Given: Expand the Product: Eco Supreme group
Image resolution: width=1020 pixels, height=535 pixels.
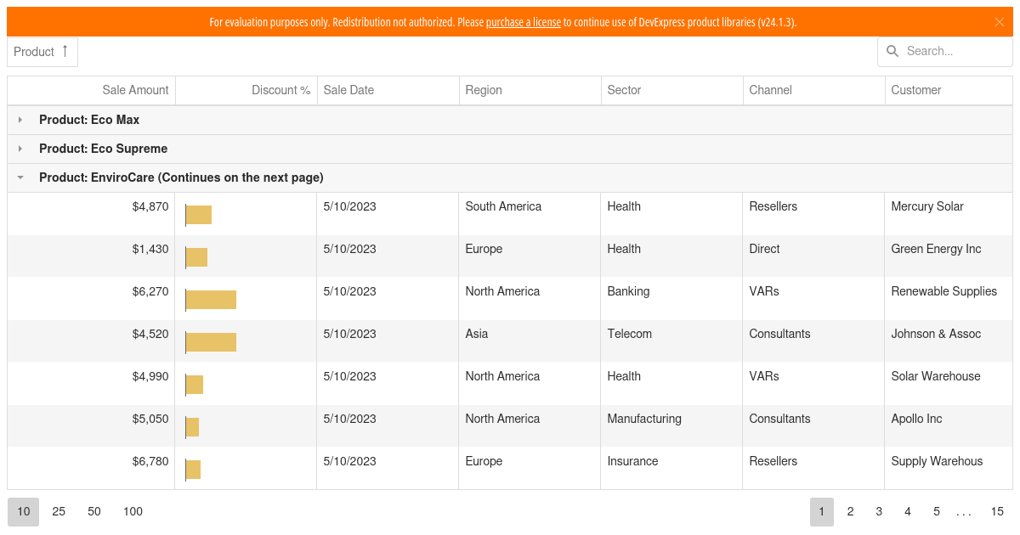Looking at the screenshot, I should point(20,149).
